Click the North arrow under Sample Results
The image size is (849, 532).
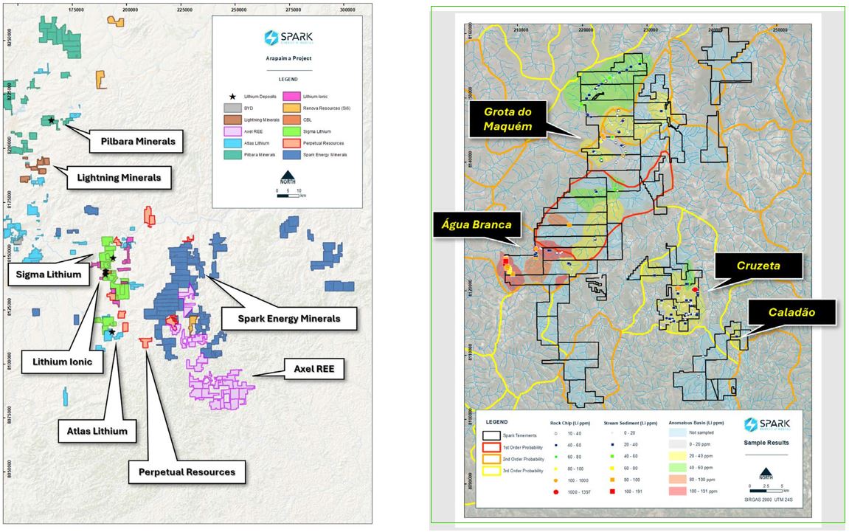766,474
